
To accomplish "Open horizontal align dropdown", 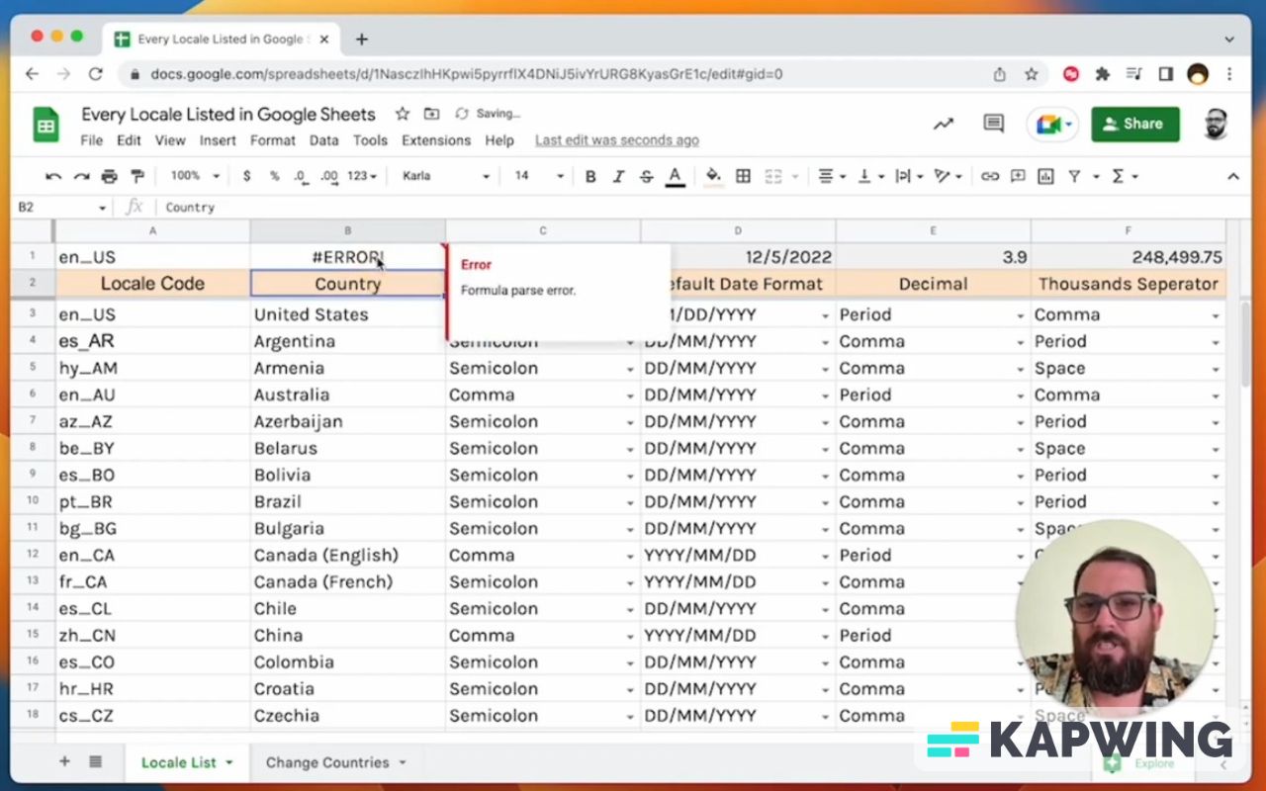I will pos(832,176).
